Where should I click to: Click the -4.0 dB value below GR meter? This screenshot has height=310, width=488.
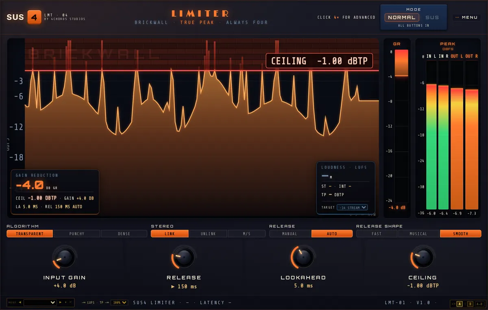click(x=397, y=208)
